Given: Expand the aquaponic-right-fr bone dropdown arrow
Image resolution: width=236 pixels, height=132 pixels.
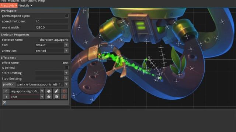Looking at the screenshot, I should [x=42, y=91].
